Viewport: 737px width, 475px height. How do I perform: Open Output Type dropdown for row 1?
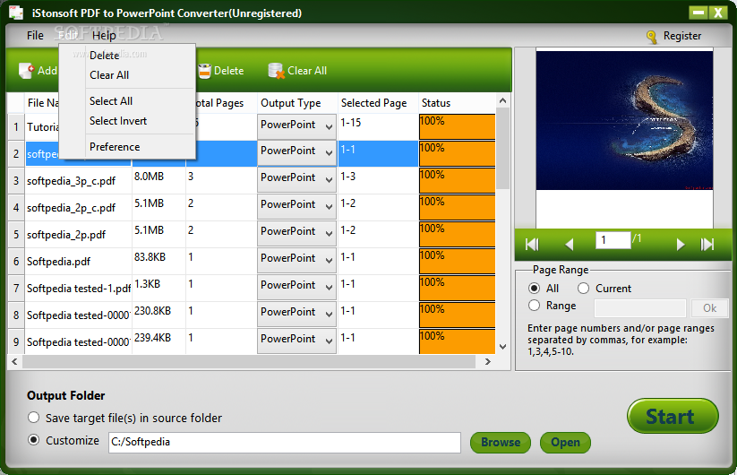(x=296, y=126)
